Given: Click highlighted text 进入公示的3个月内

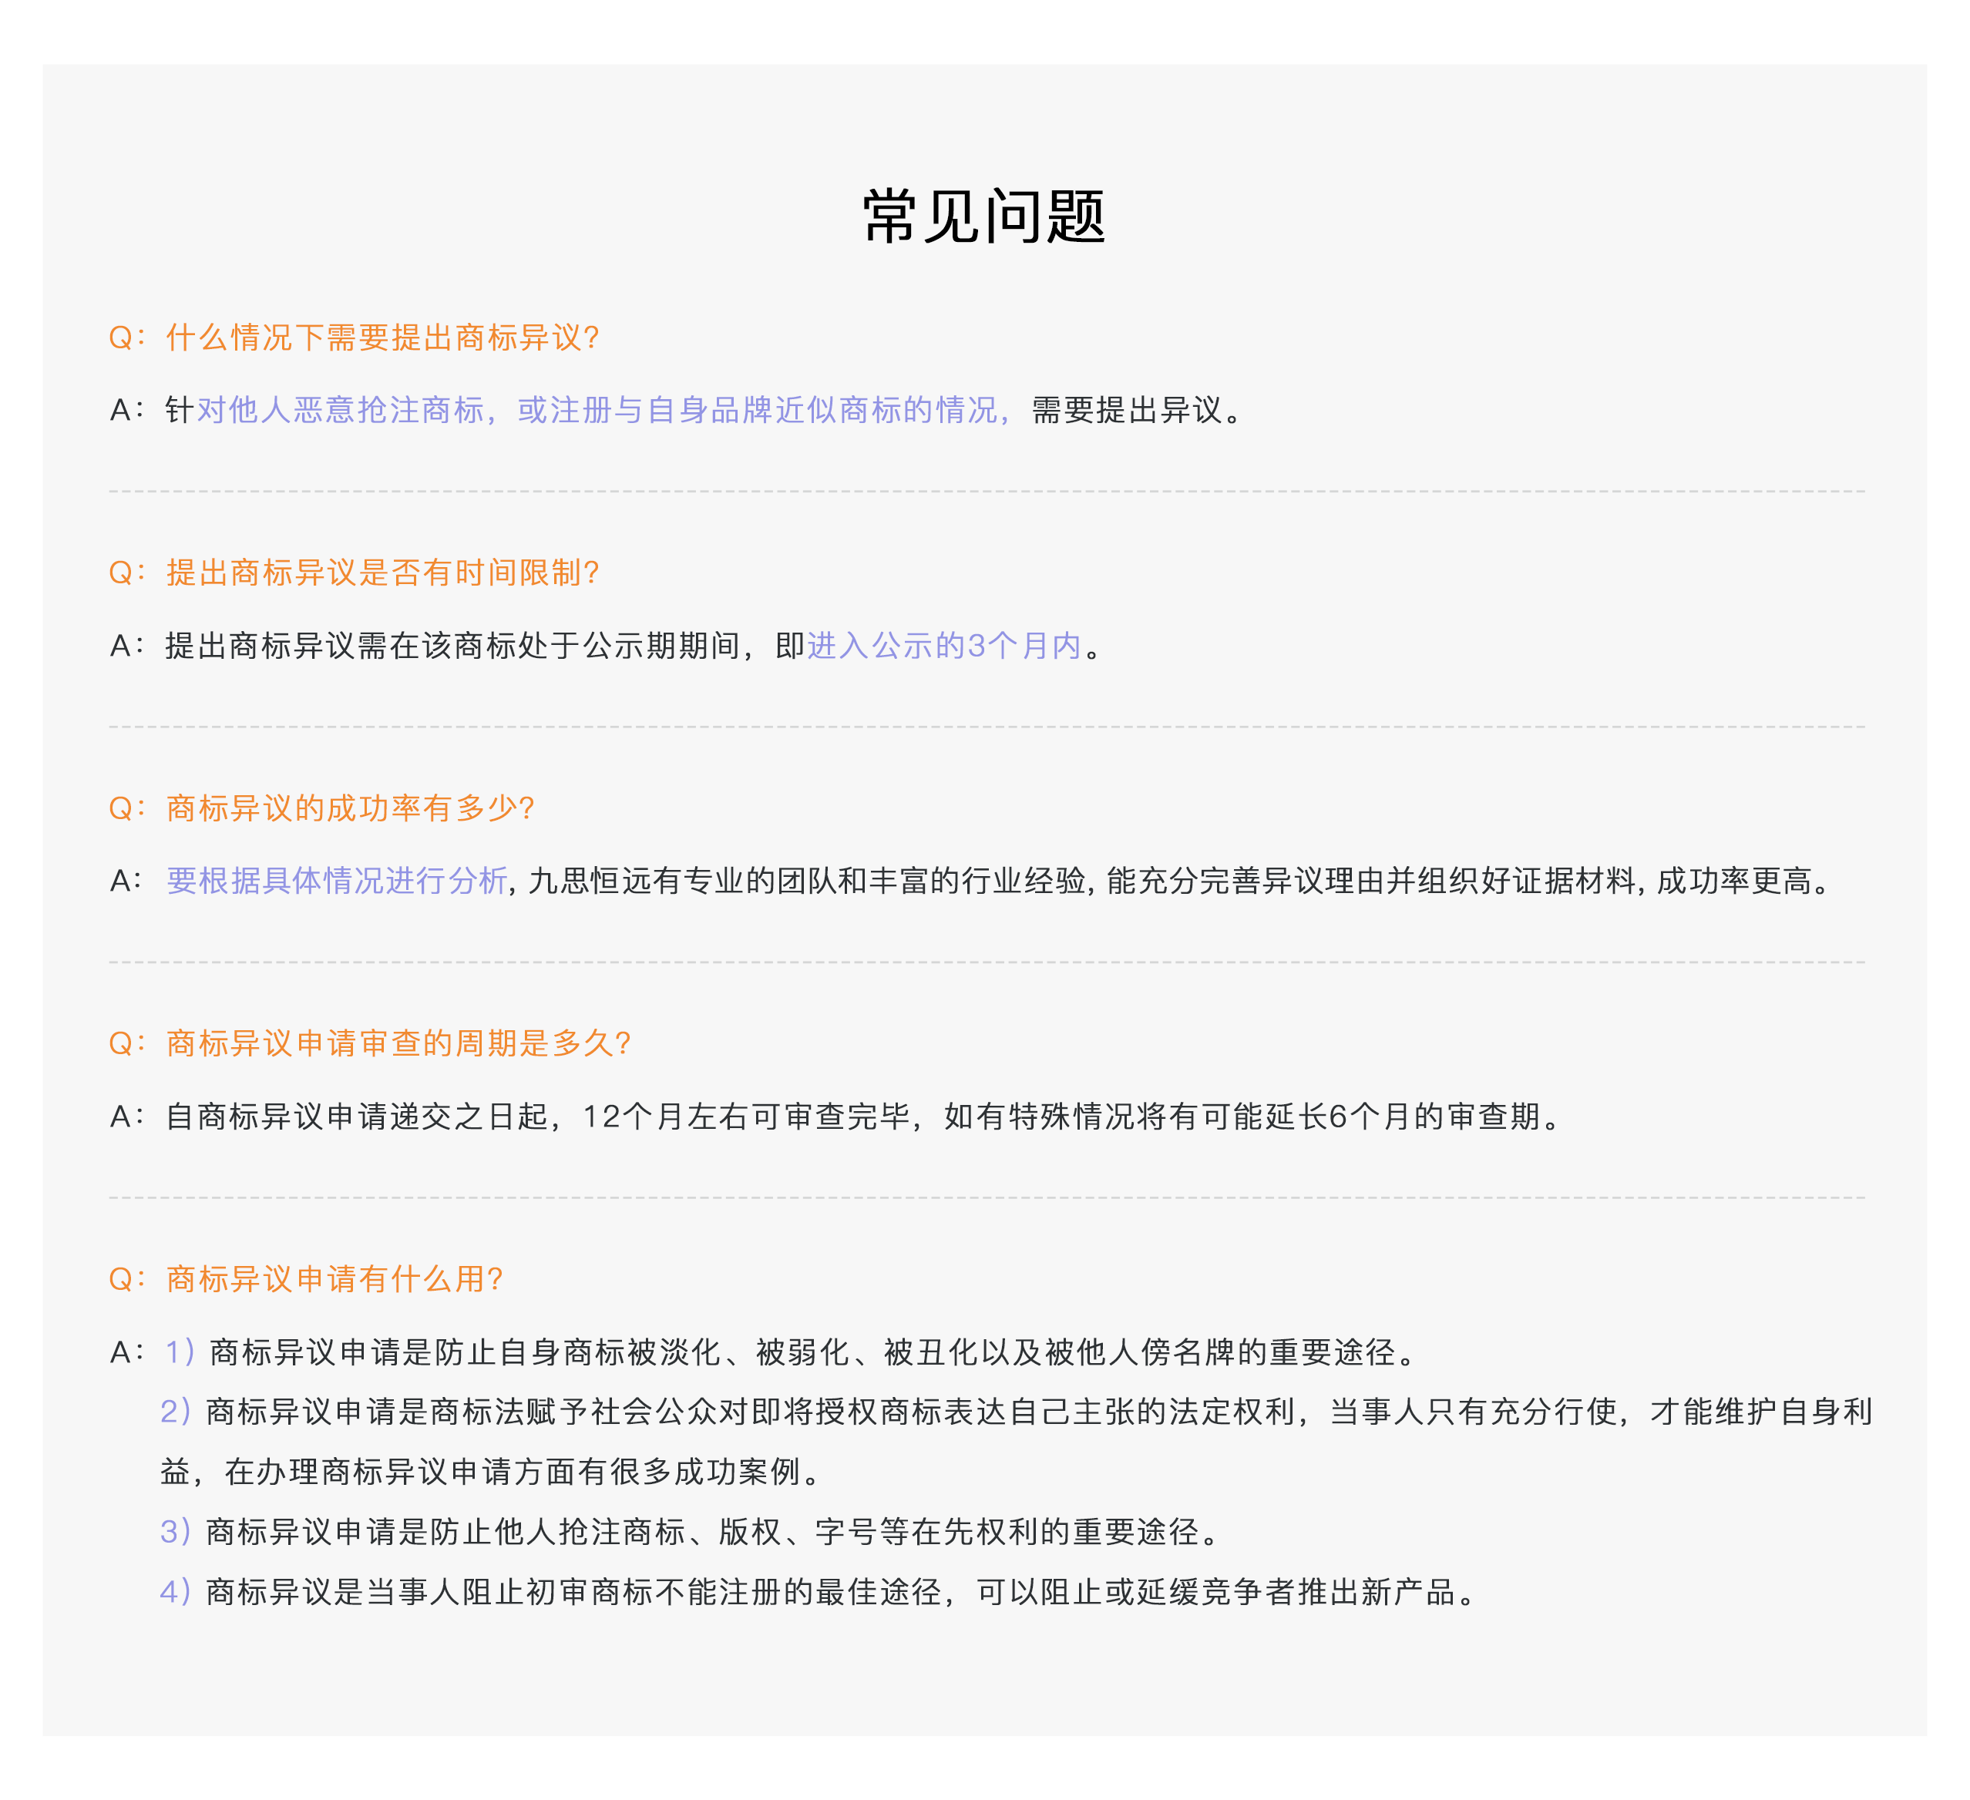Looking at the screenshot, I should [x=945, y=645].
